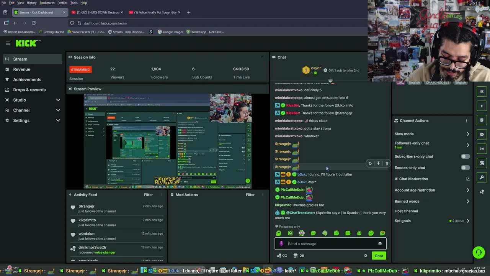Click the wrench tools sidebar icon
The image size is (490, 276).
click(482, 177)
